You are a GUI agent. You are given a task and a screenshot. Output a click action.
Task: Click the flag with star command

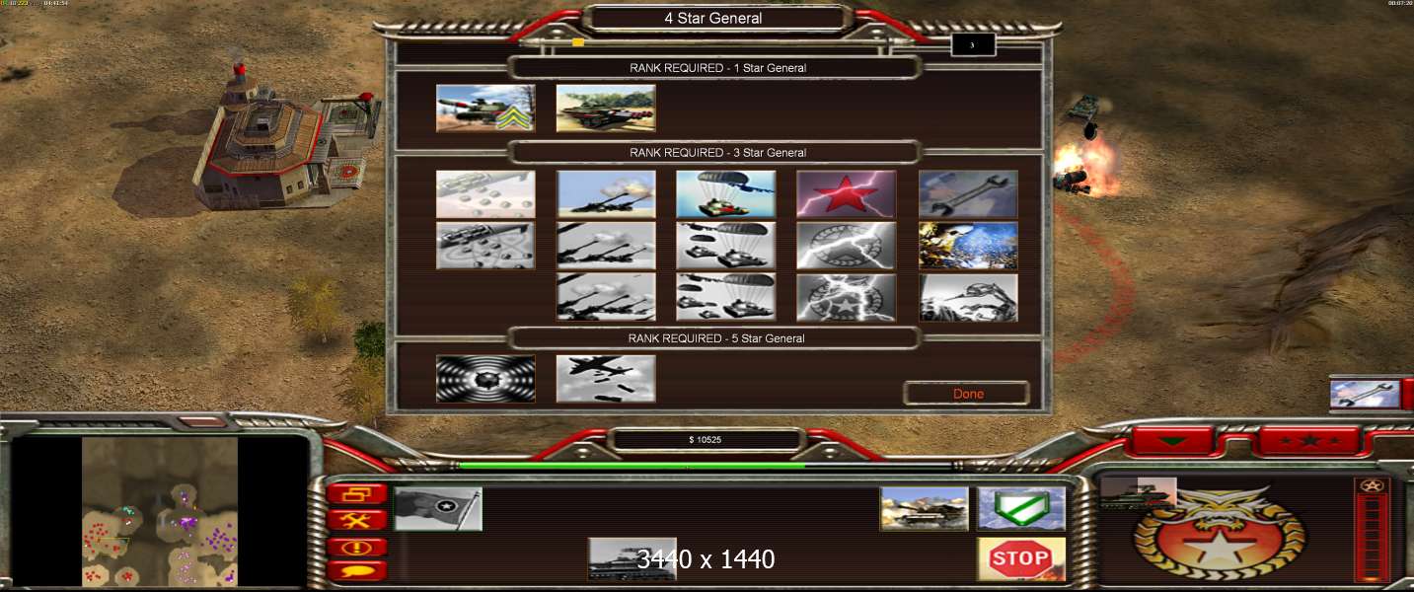click(x=438, y=509)
